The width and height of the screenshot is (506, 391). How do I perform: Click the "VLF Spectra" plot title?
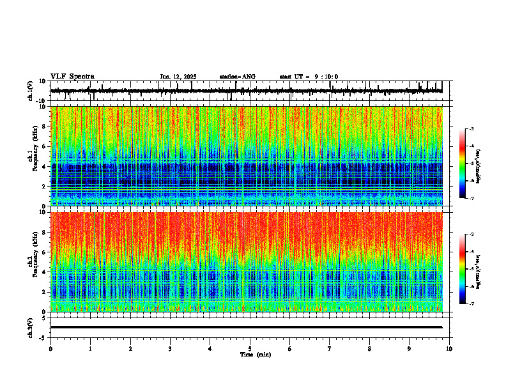(x=73, y=77)
